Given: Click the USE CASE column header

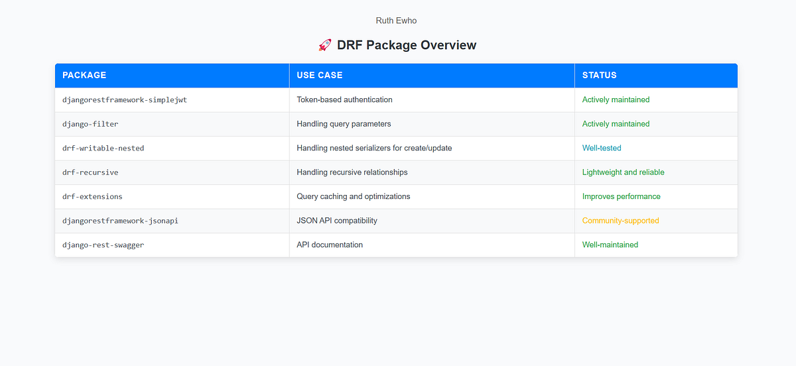Looking at the screenshot, I should 320,76.
